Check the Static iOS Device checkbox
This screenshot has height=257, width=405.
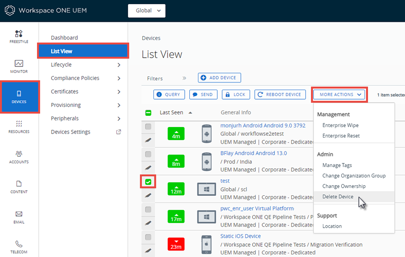pos(148,237)
